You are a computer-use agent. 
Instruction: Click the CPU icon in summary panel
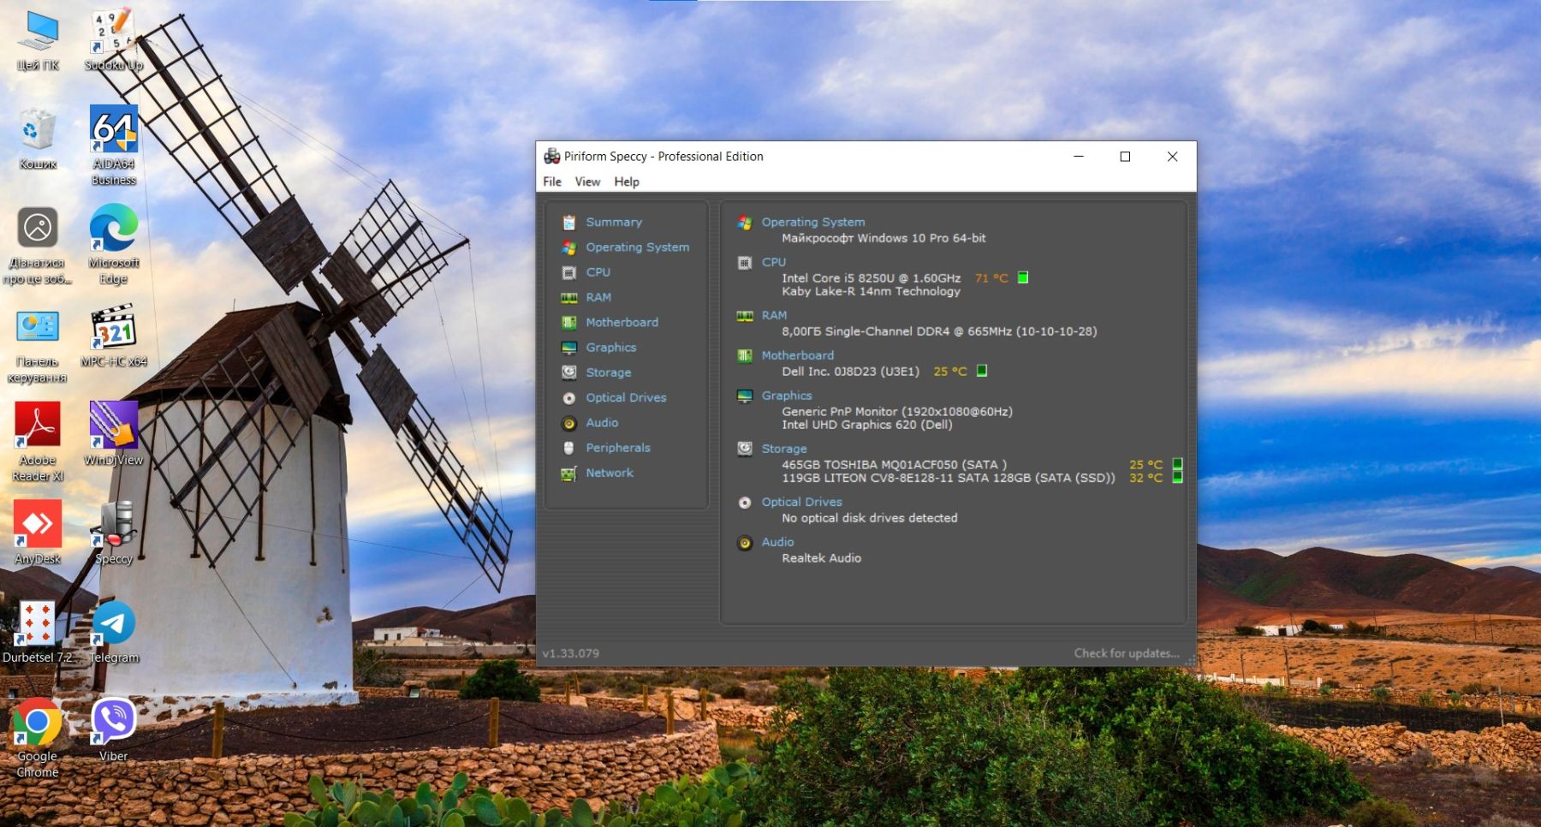[745, 263]
